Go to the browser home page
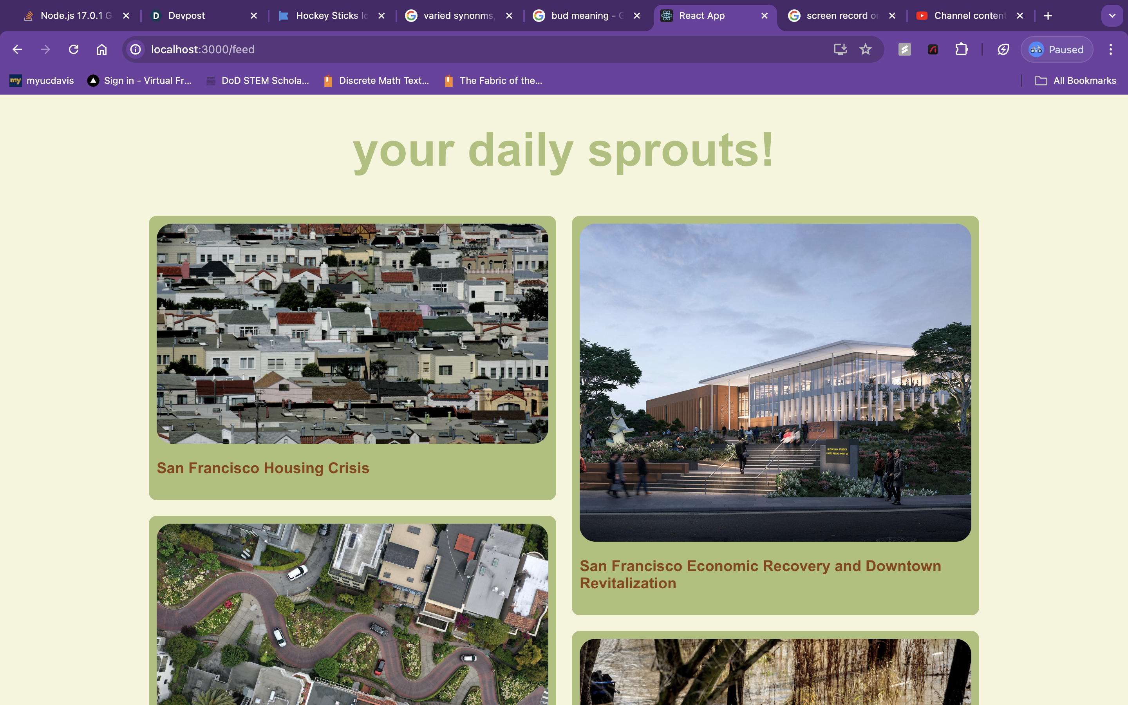 pyautogui.click(x=101, y=49)
